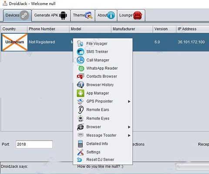Select WhatsApp Reader menu entry
This screenshot has height=174, width=209.
click(x=103, y=68)
